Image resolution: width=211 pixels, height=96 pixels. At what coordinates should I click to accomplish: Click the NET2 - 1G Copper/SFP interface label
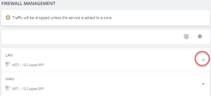click(x=28, y=65)
